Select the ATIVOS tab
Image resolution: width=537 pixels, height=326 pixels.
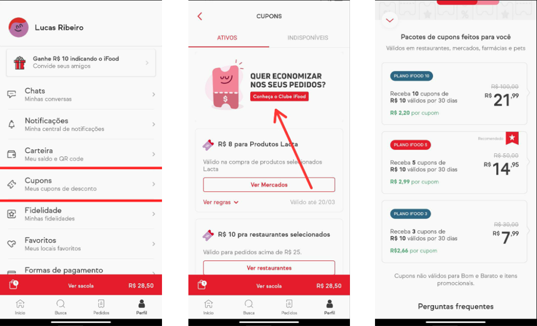227,38
